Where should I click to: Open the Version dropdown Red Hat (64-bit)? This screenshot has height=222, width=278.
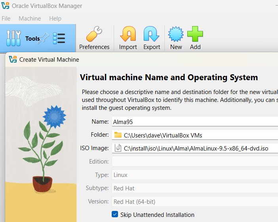click(x=195, y=202)
